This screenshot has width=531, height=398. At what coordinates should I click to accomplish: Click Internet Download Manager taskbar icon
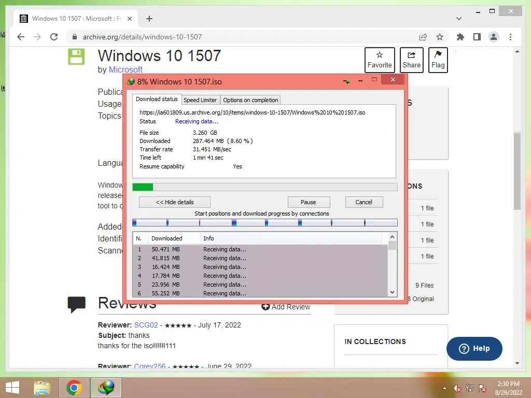106,388
